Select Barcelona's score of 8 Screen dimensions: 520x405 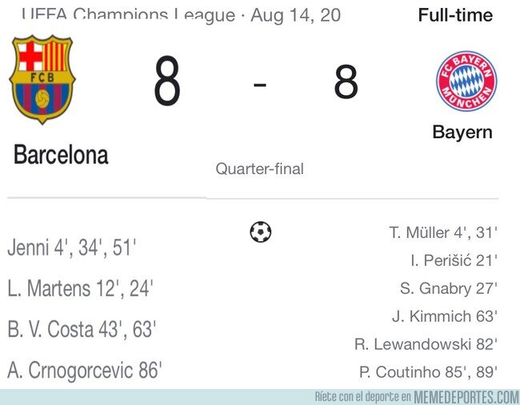coord(167,81)
